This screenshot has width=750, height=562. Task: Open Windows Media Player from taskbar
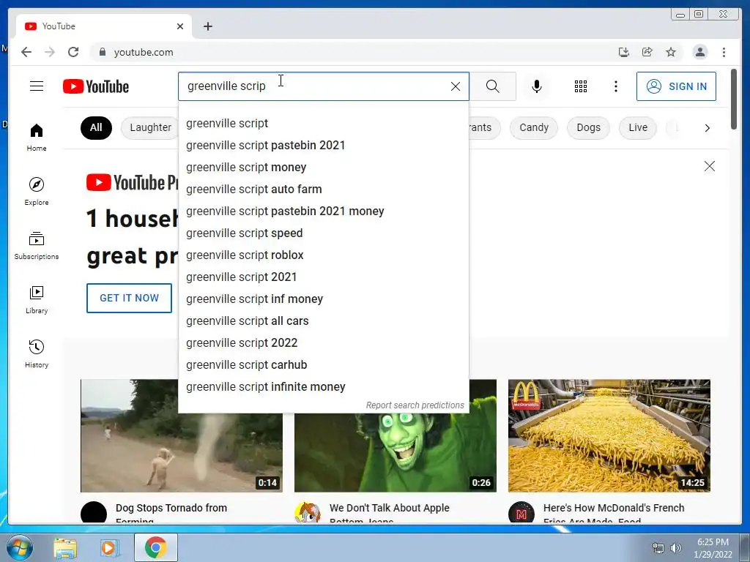pyautogui.click(x=108, y=547)
